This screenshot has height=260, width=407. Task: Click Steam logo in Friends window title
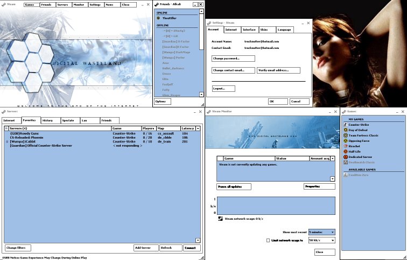point(157,4)
